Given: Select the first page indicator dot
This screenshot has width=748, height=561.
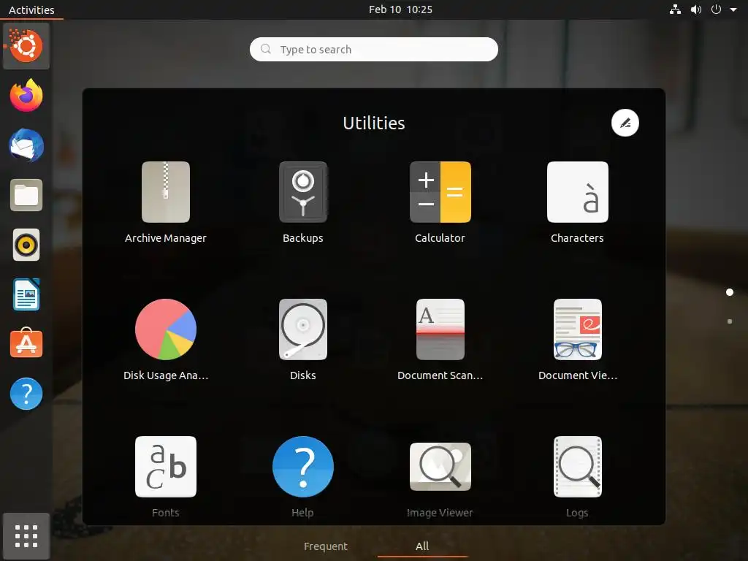Looking at the screenshot, I should tap(730, 292).
